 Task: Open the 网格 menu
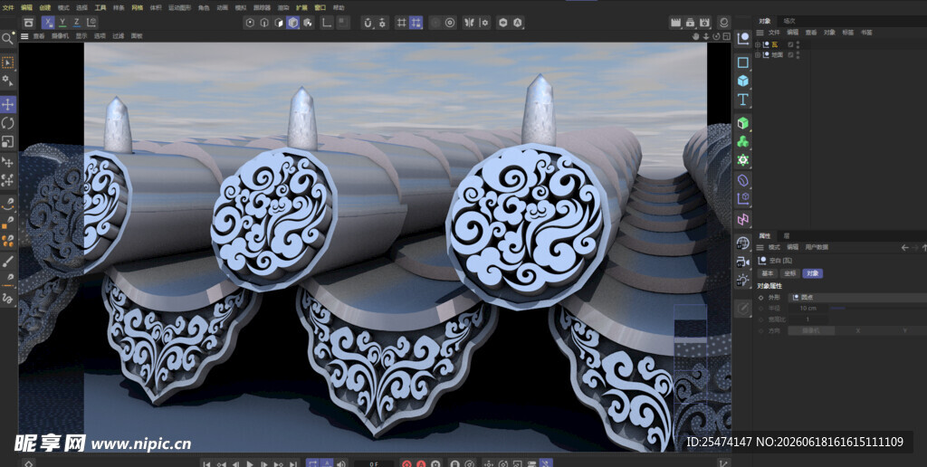click(138, 7)
